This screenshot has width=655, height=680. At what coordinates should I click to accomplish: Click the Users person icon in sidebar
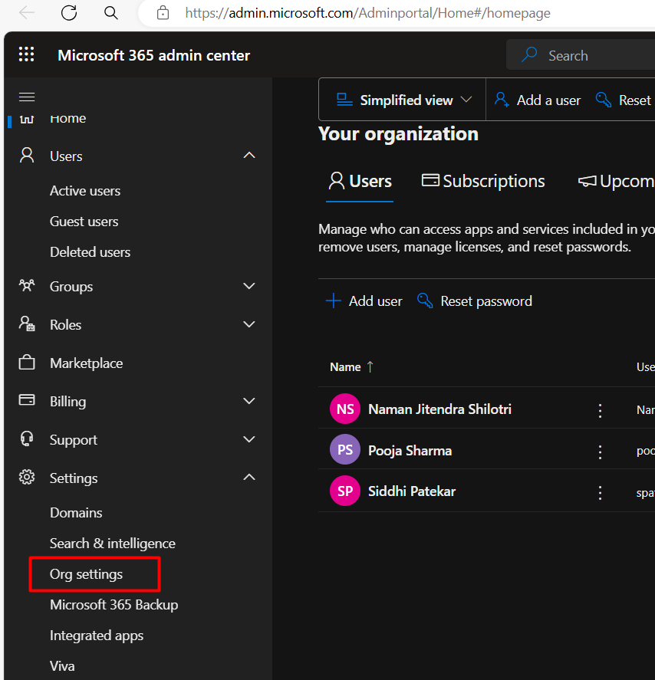[x=27, y=156]
